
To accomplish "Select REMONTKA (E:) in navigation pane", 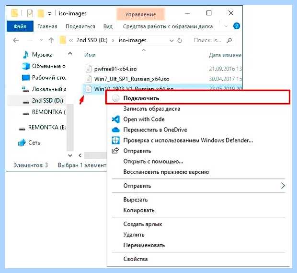I will click(x=43, y=127).
